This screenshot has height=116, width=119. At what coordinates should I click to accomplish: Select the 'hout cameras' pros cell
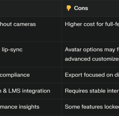[x=31, y=29]
